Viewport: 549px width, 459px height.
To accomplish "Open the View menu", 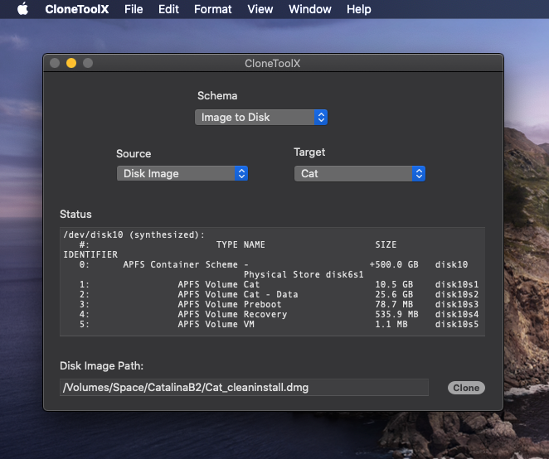I will (260, 9).
